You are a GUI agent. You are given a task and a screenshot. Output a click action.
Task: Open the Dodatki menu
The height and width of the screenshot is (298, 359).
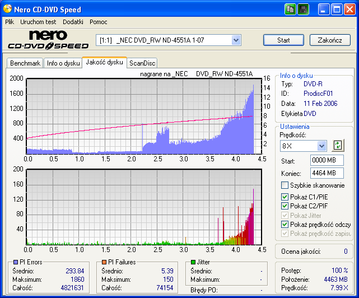(x=73, y=22)
